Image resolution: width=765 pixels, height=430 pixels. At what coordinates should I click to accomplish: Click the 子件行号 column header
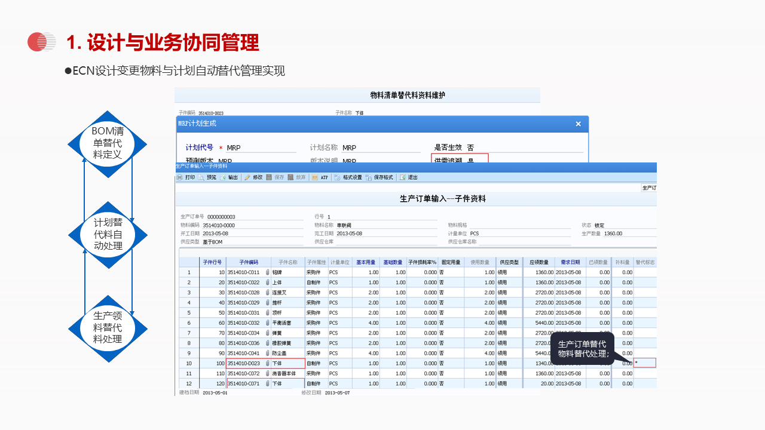pos(212,262)
